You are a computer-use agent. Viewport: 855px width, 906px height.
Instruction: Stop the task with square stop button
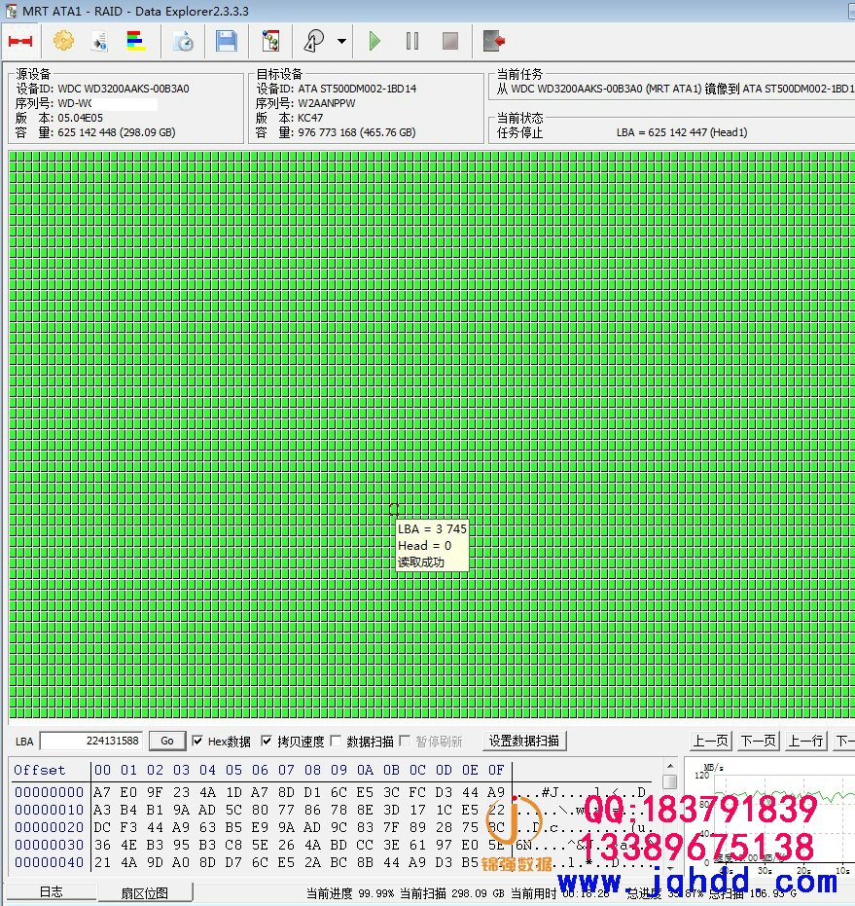[x=450, y=41]
